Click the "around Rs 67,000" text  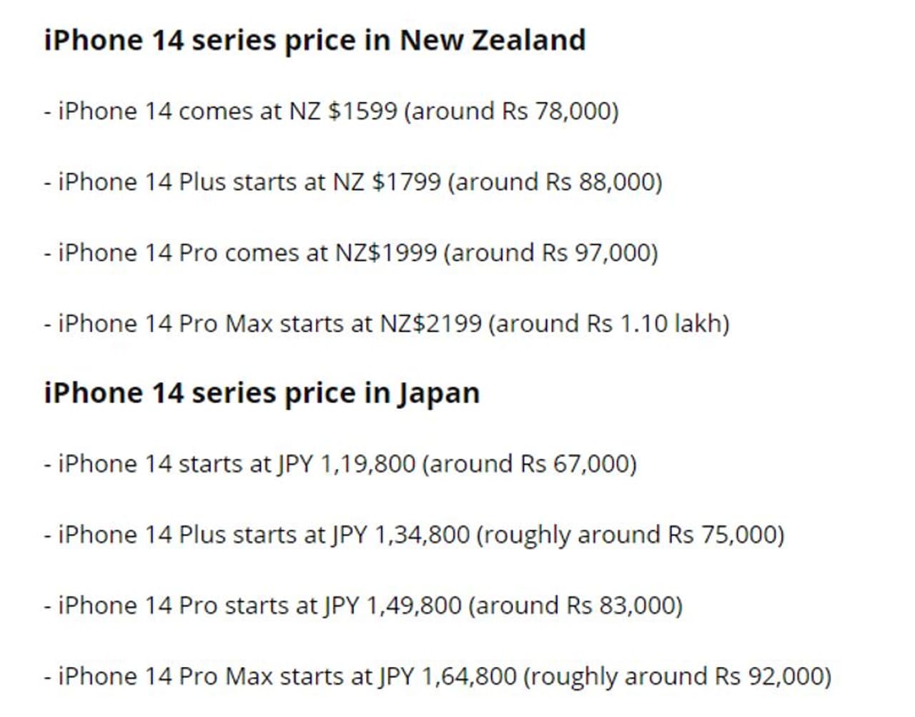click(x=529, y=464)
